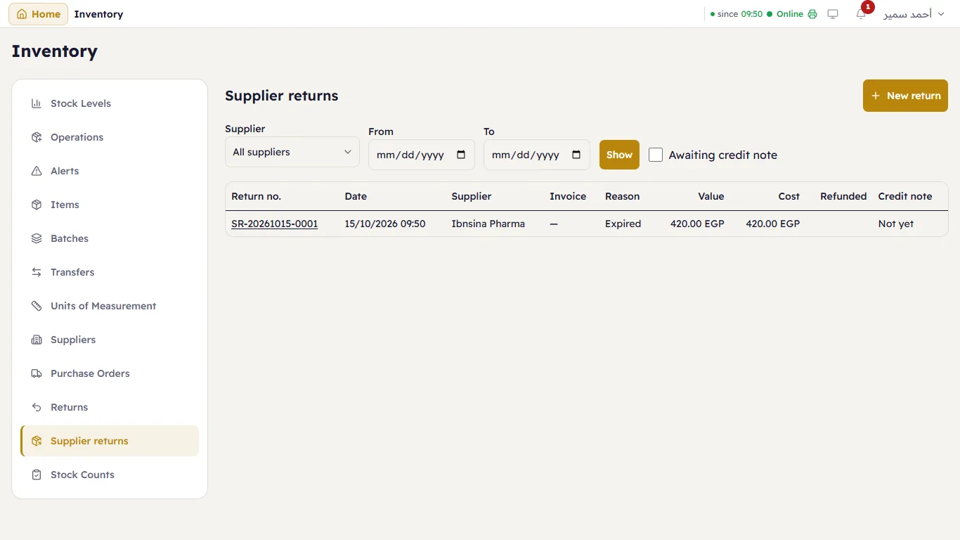Click the Online status indicator
Image resolution: width=960 pixels, height=540 pixels.
tap(785, 14)
